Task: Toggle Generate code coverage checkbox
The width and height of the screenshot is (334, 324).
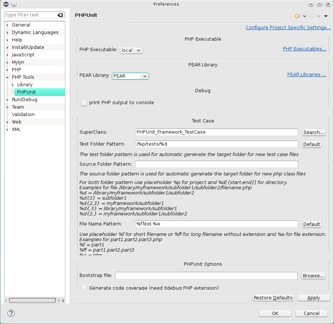Action: click(x=84, y=288)
